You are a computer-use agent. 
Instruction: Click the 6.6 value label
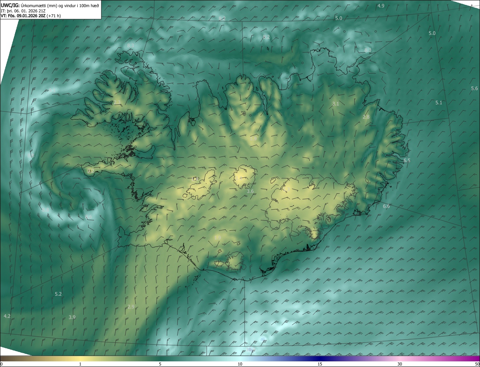tap(386, 206)
